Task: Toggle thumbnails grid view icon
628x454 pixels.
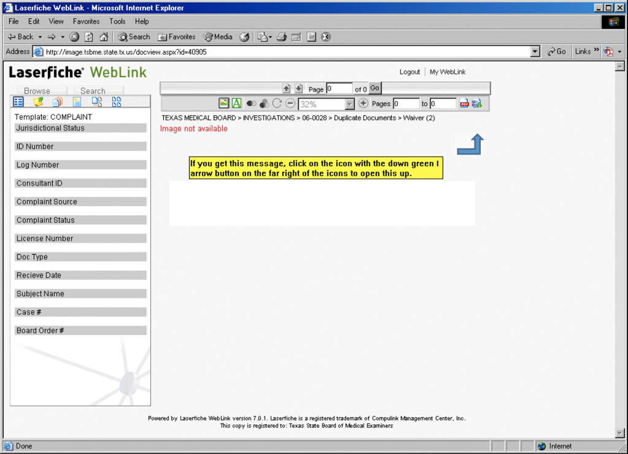Action: (x=117, y=102)
